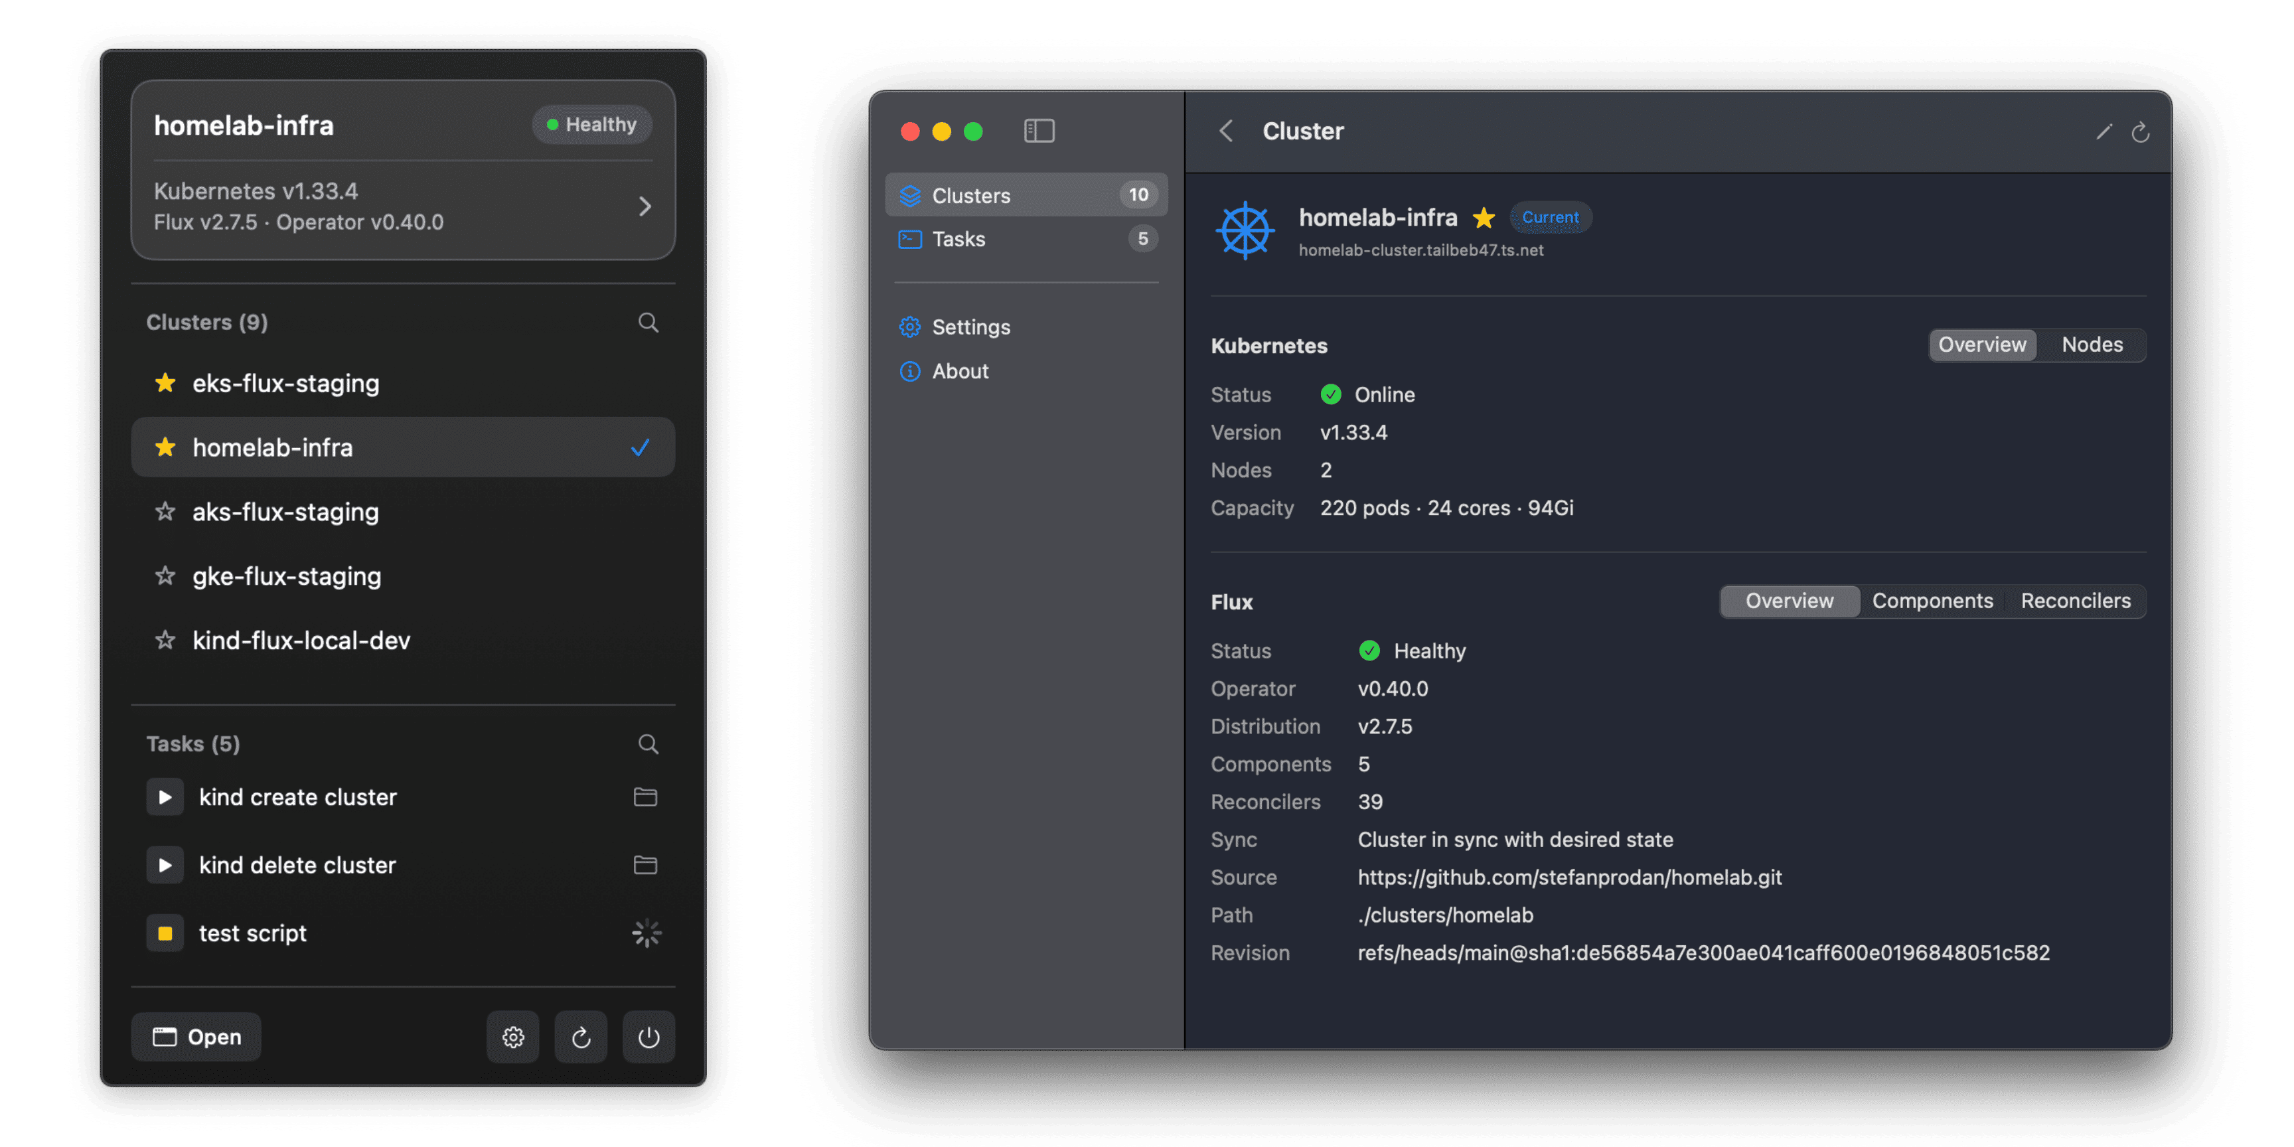2294x1147 pixels.
Task: Open the homelab.git source URL
Action: tap(1569, 877)
